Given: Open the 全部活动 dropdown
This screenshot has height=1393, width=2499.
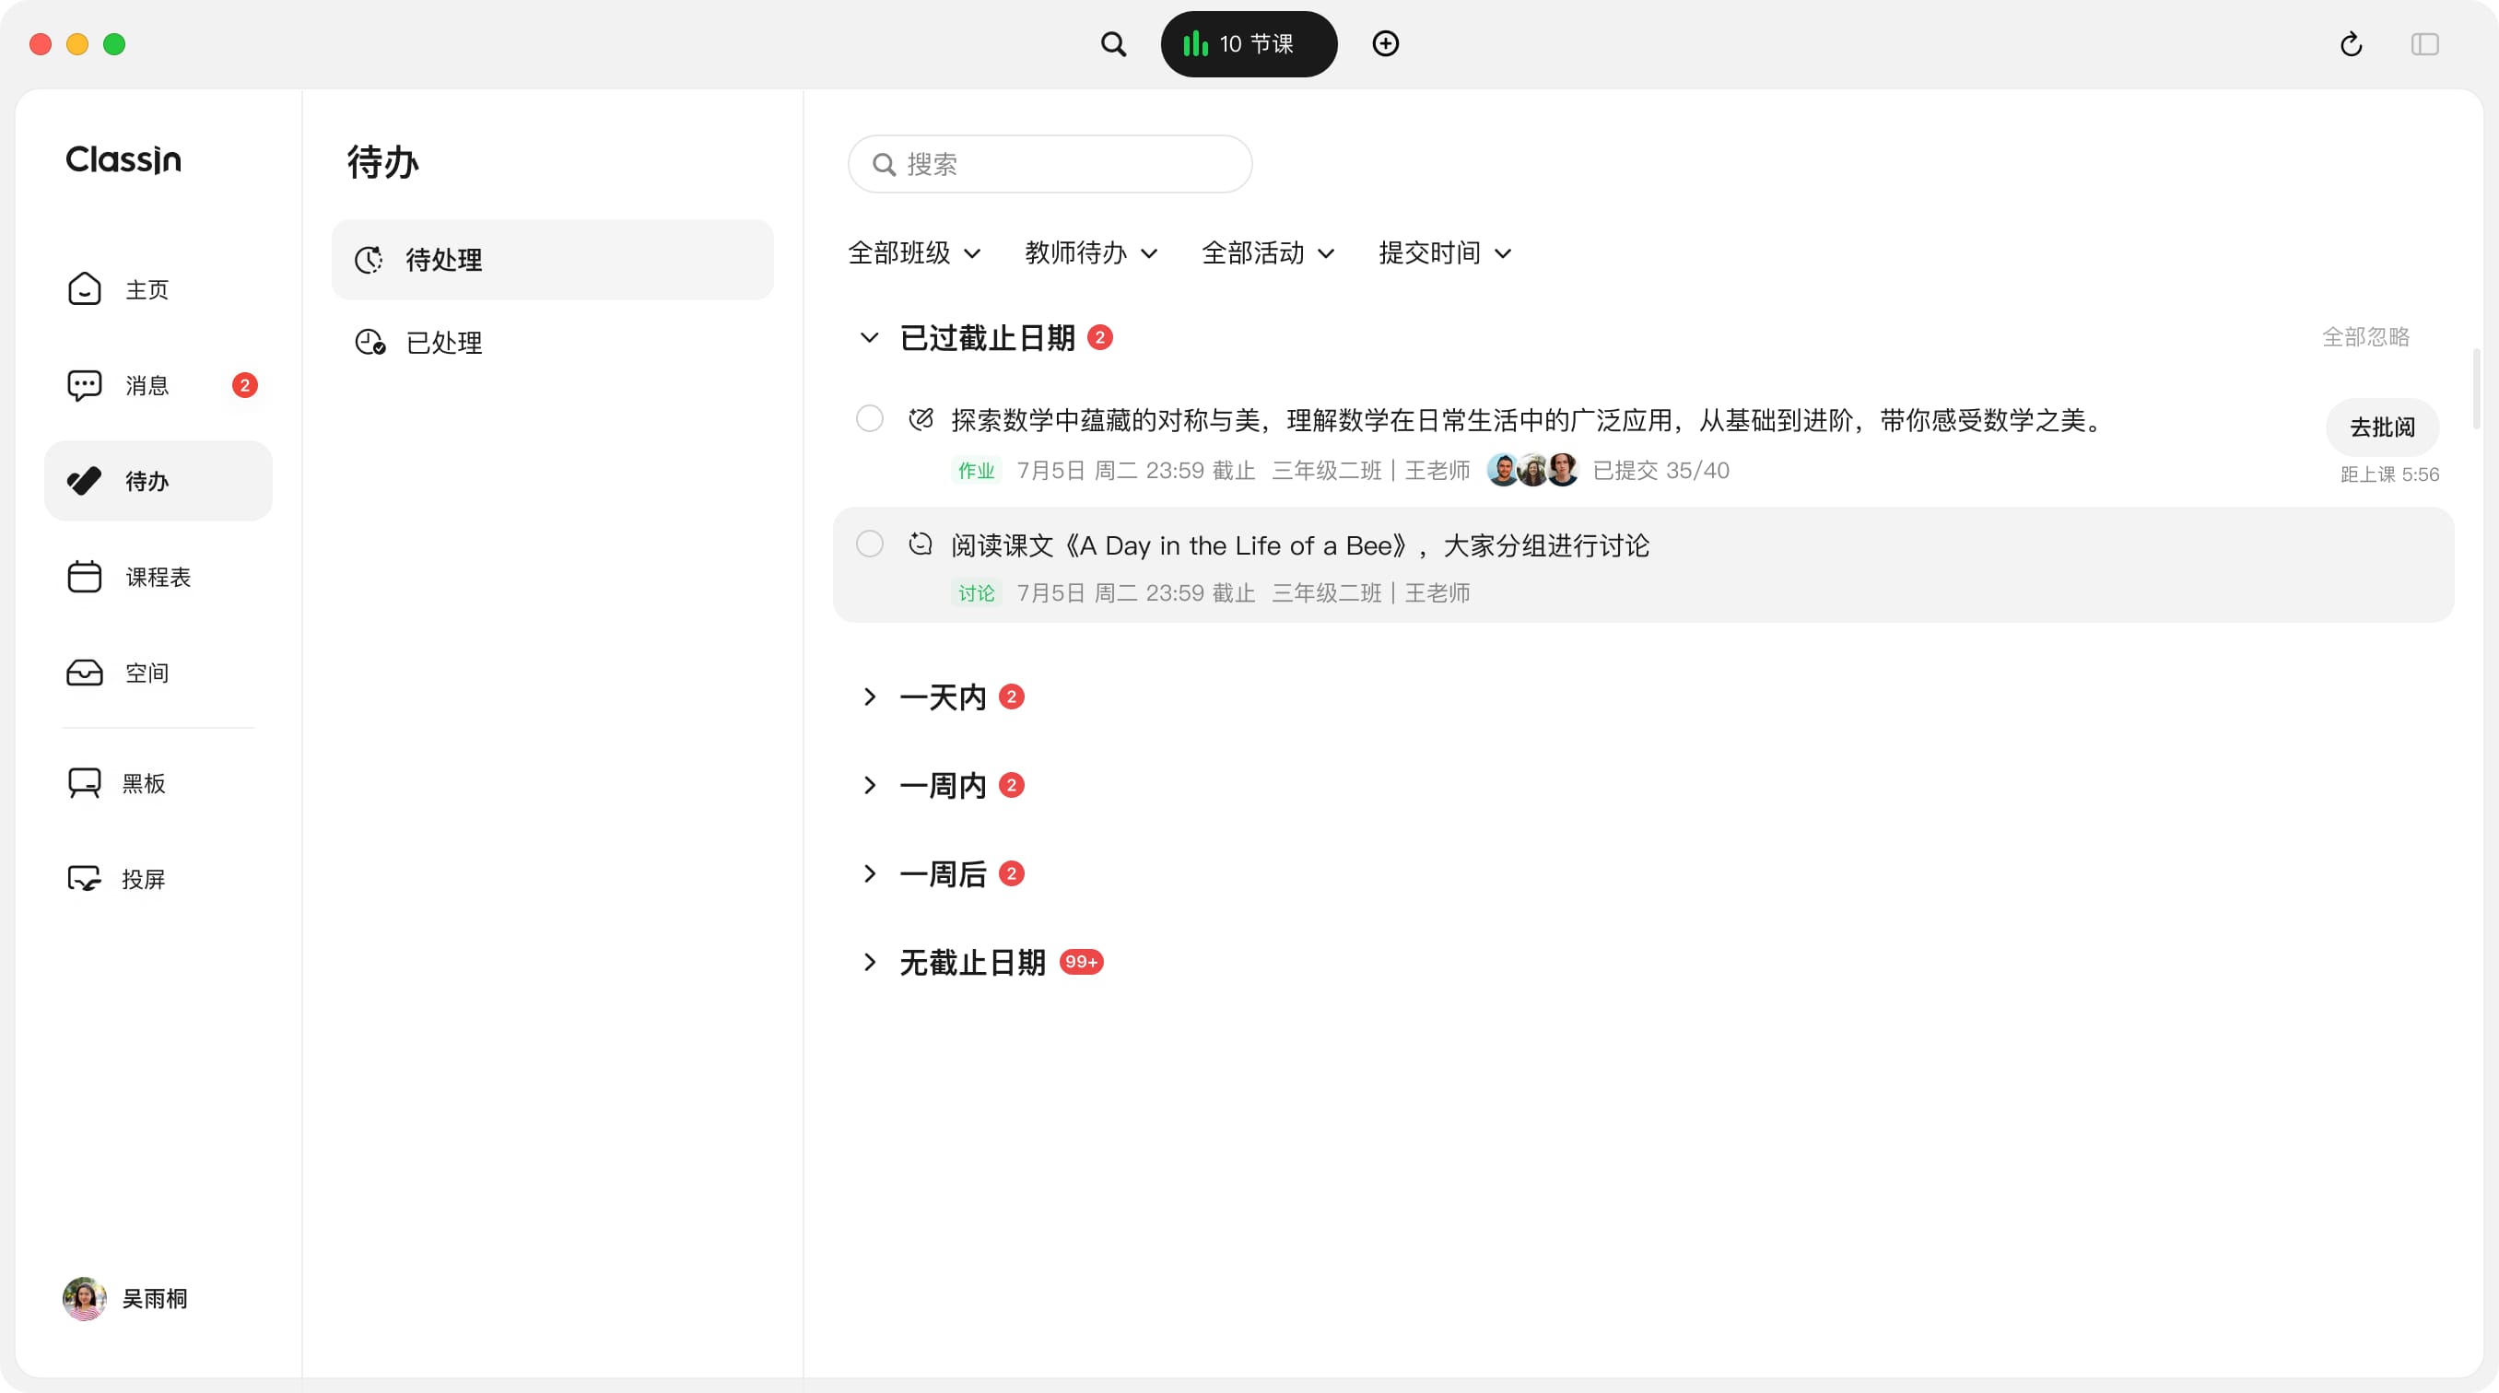Looking at the screenshot, I should [1268, 253].
